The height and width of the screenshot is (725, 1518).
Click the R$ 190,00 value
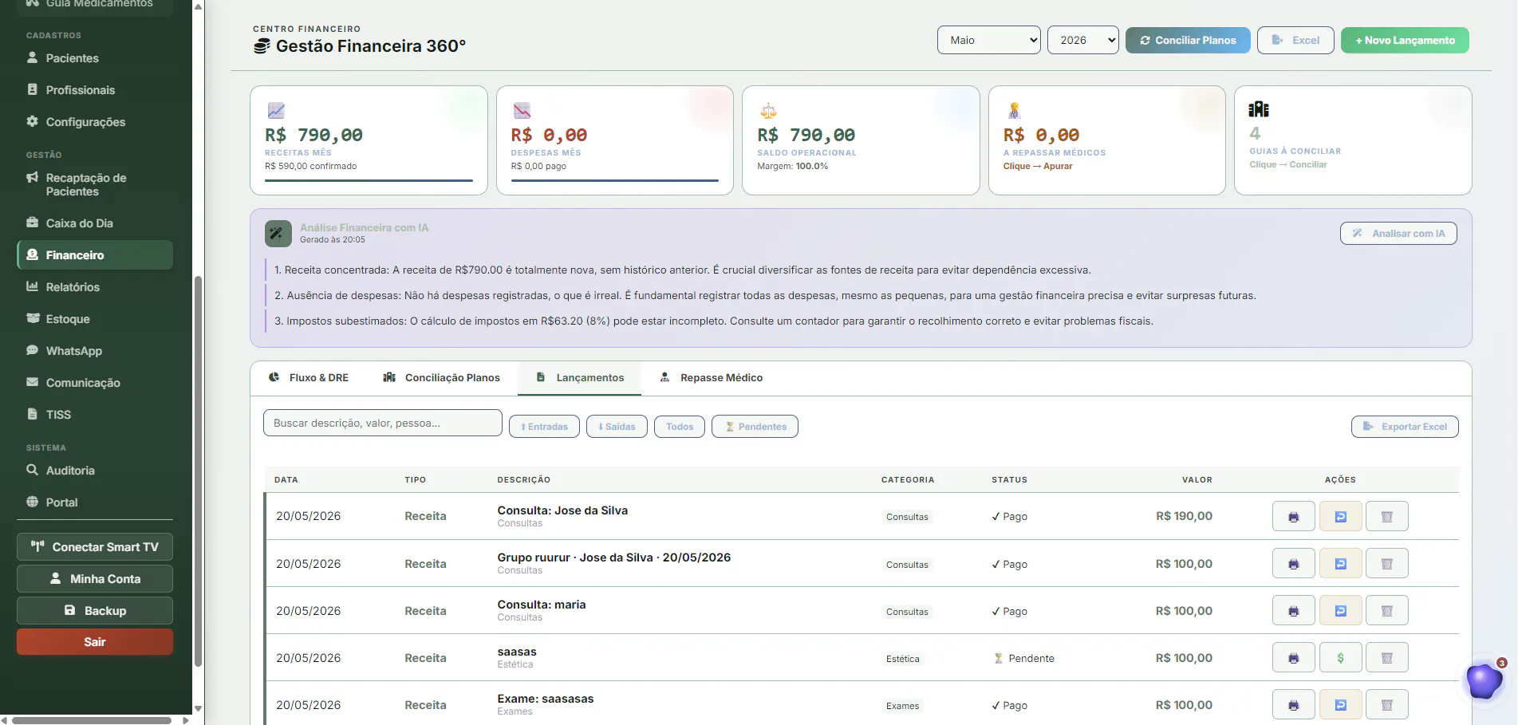coord(1184,516)
